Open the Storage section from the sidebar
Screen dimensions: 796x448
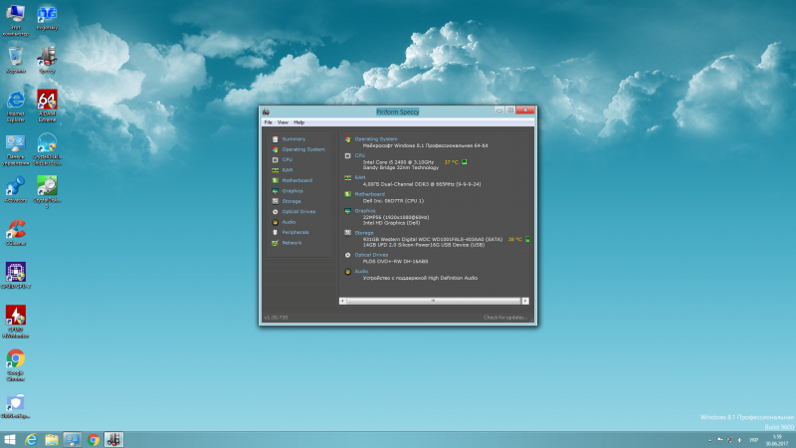(291, 201)
